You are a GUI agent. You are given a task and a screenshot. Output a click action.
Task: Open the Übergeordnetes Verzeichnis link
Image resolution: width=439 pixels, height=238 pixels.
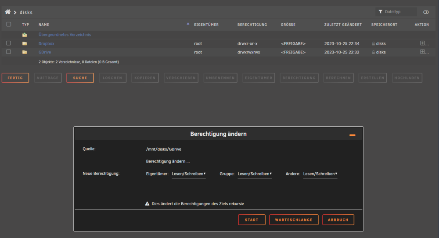(65, 35)
